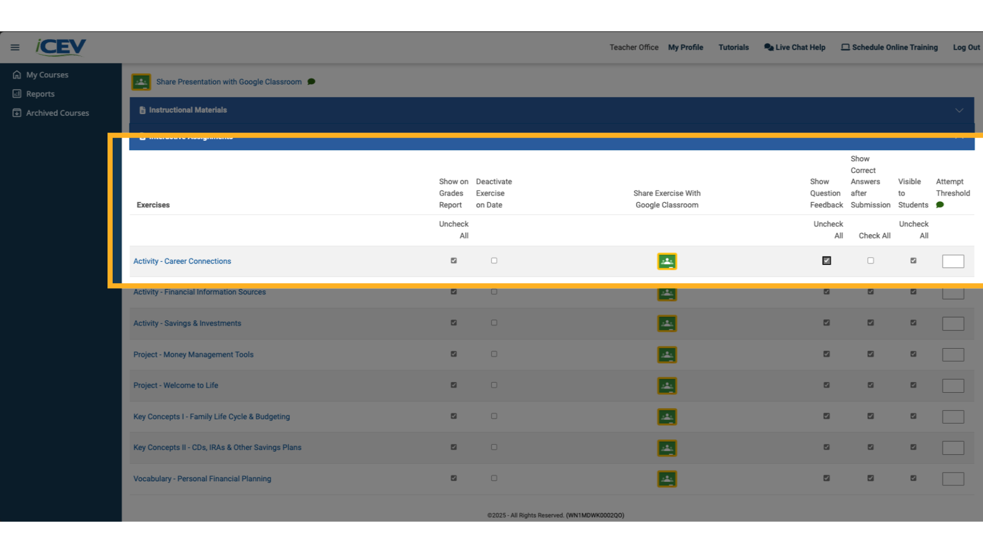Image resolution: width=983 pixels, height=553 pixels.
Task: Open Activity - Savings & Investments link
Action: 187,323
